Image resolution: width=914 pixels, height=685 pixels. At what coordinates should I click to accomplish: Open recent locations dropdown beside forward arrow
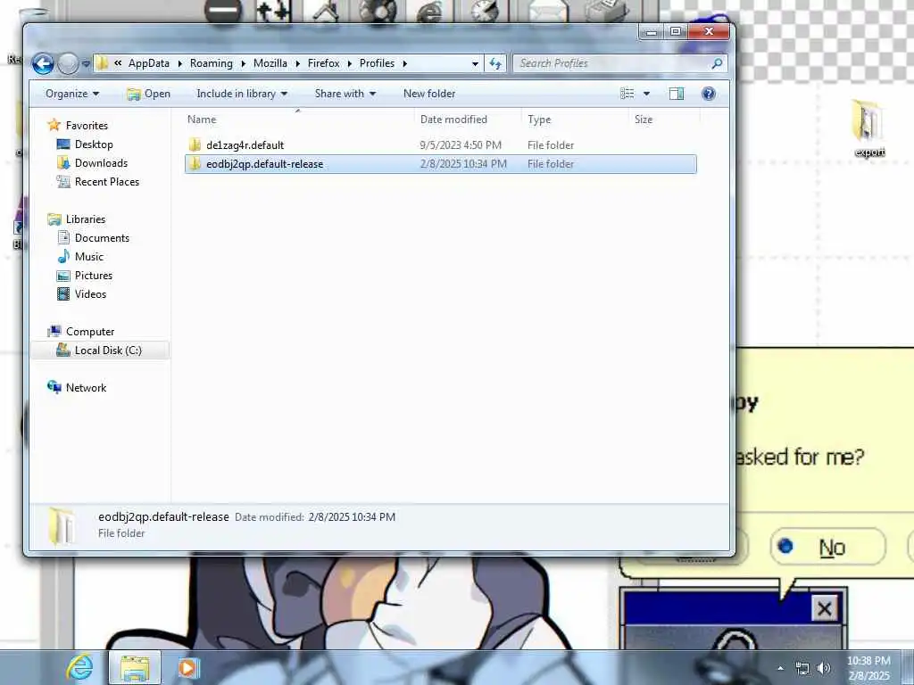86,63
